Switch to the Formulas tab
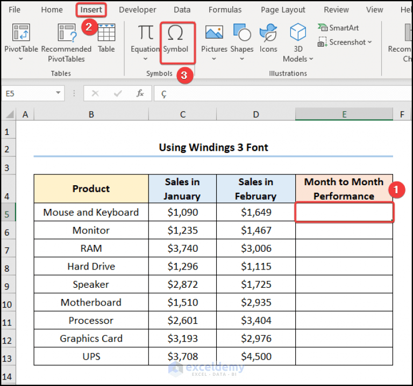 [x=225, y=10]
